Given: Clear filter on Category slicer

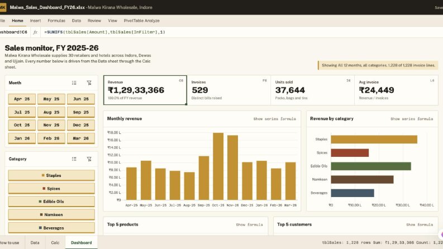Looking at the screenshot, I should tap(89, 159).
